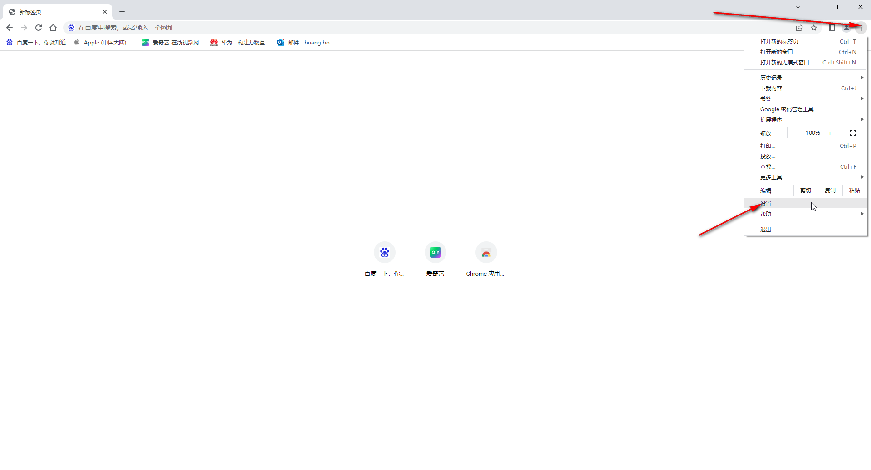Viewport: 871px width, 470px height.
Task: Expand the 历史记录 submenu
Action: (806, 78)
